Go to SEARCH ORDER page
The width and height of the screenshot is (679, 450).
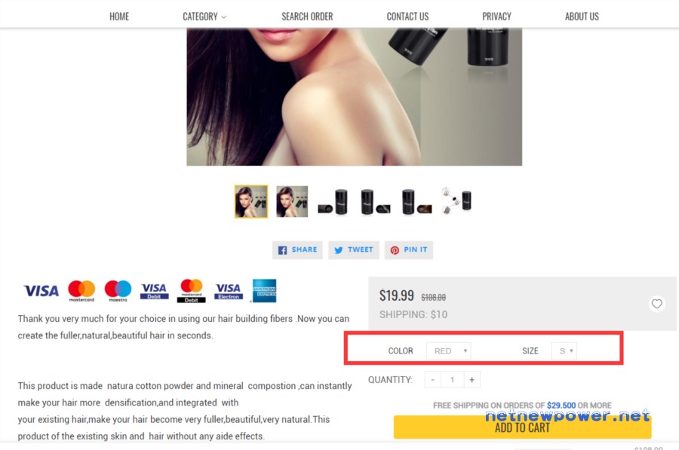pos(307,17)
